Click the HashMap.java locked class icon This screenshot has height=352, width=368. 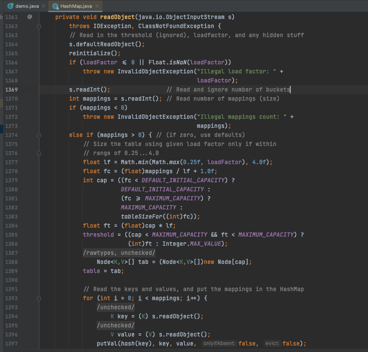pyautogui.click(x=55, y=6)
